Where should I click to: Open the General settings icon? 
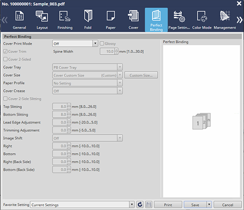click(x=19, y=16)
